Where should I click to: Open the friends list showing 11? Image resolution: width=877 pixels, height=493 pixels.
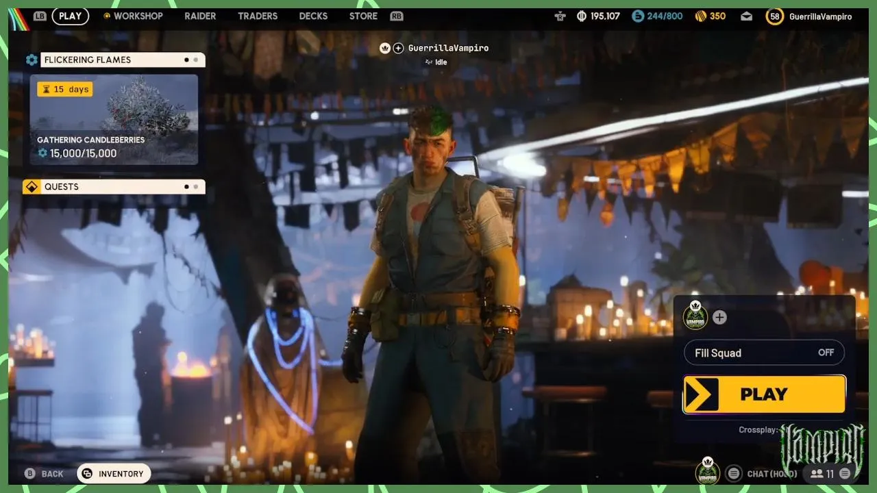[x=822, y=473]
